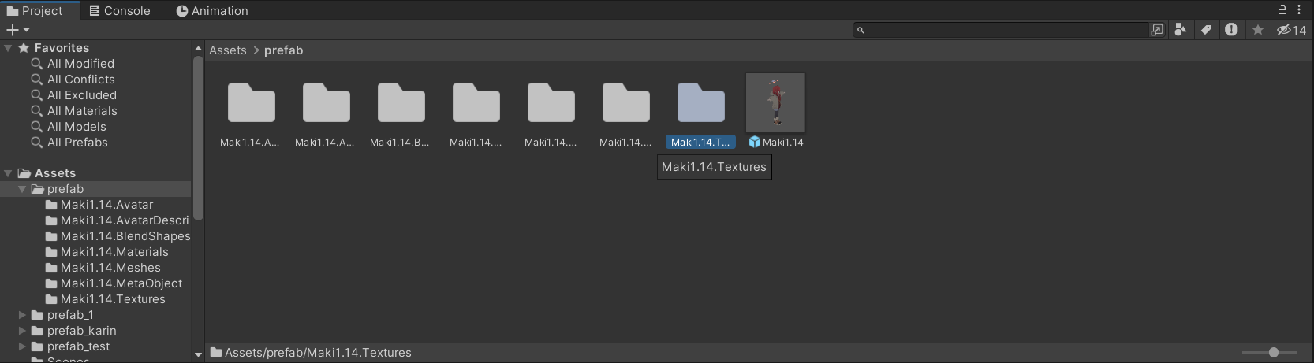Open the Maki1.14 prefab asset

click(775, 103)
